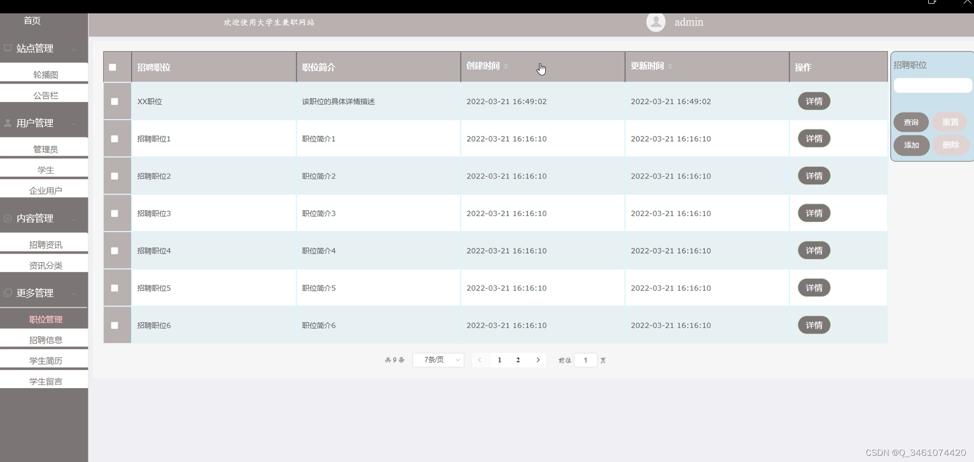Screen dimensions: 974x462
Task: Click 详情 for the 招聘职位2 row
Action: click(814, 176)
